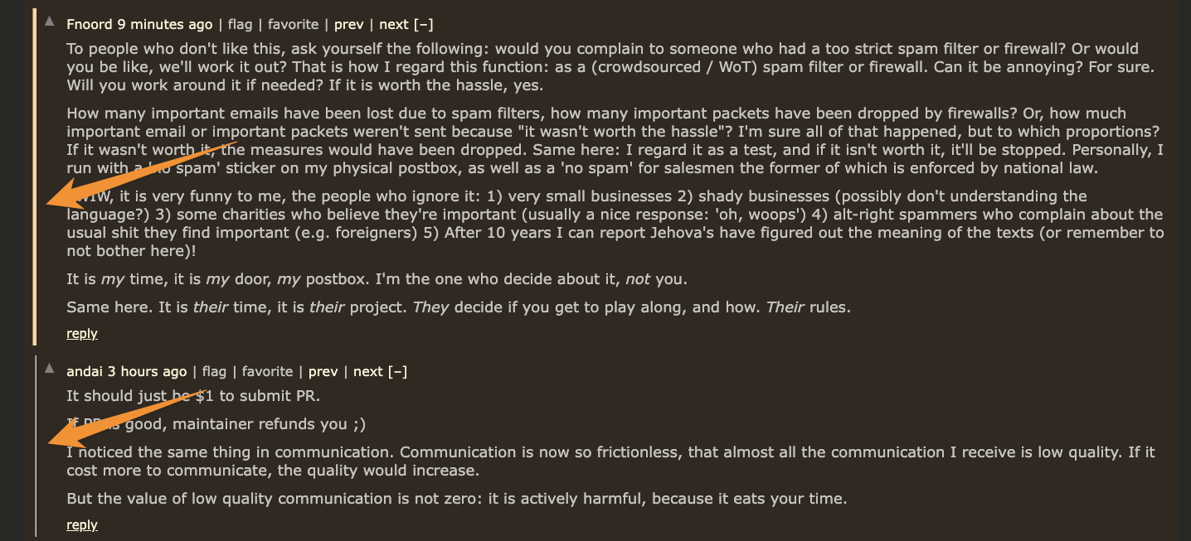
Task: Open the "3 hours ago" permalink
Action: point(148,372)
